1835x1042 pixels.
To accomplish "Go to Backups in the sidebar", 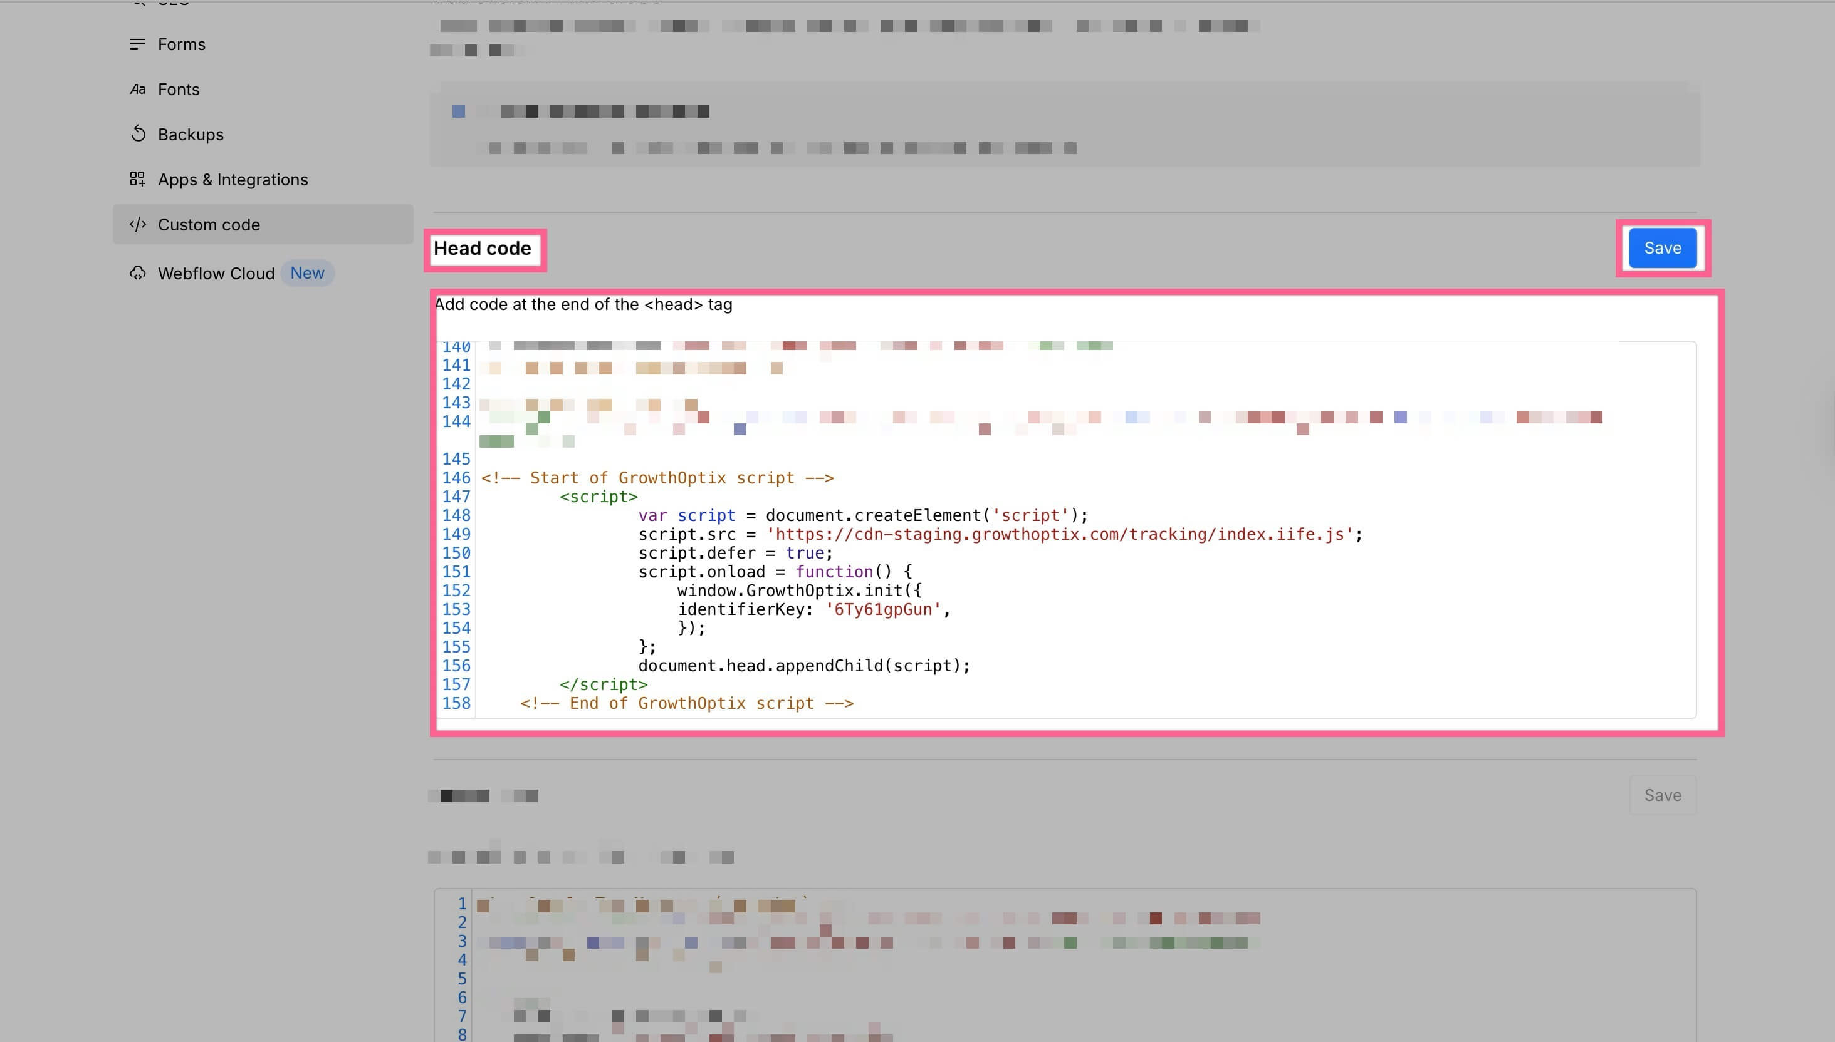I will point(191,135).
